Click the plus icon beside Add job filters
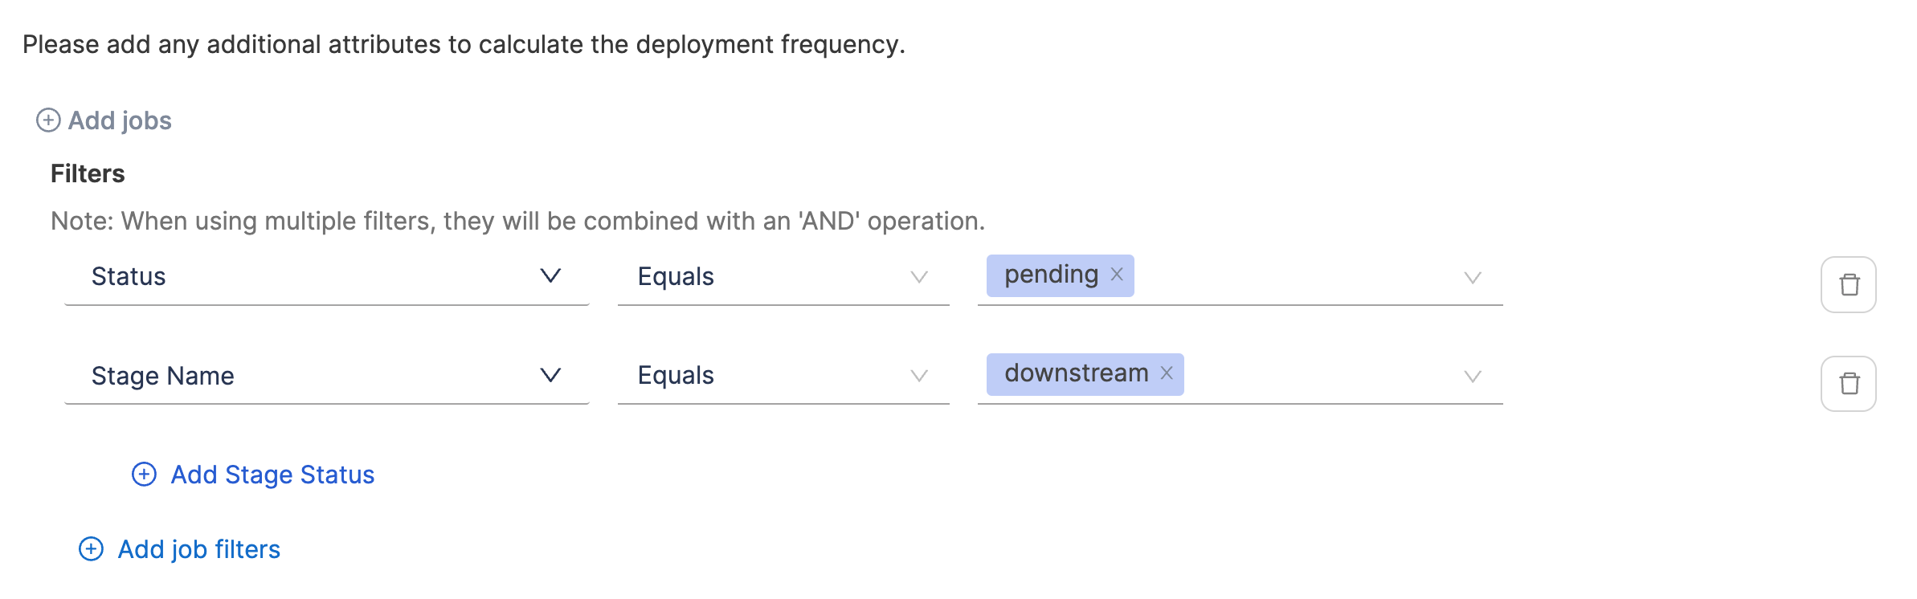Image resolution: width=1917 pixels, height=599 pixels. 91,549
